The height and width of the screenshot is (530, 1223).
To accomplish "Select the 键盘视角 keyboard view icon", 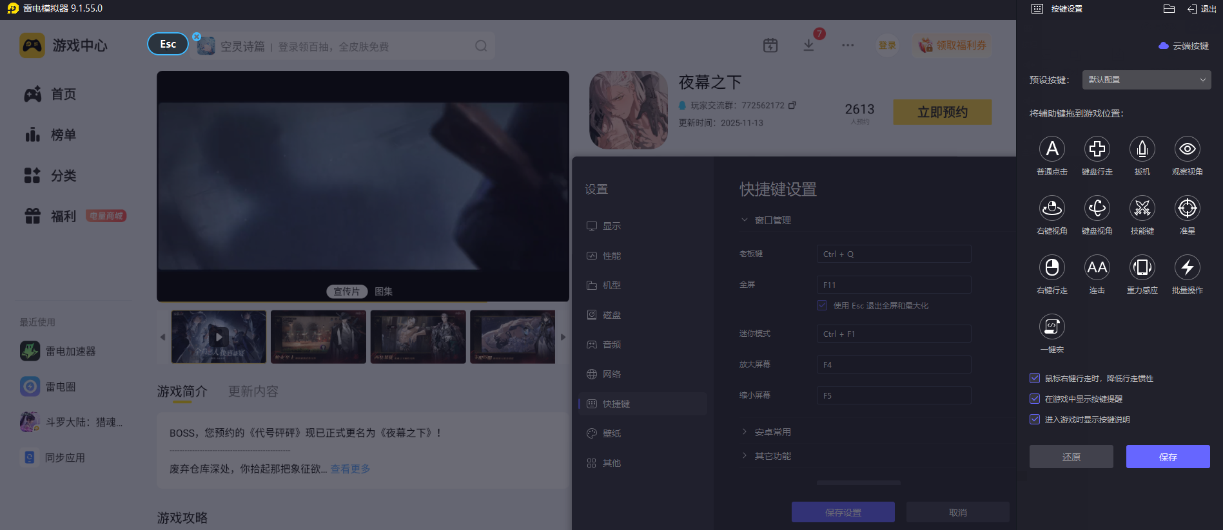I will click(1097, 208).
